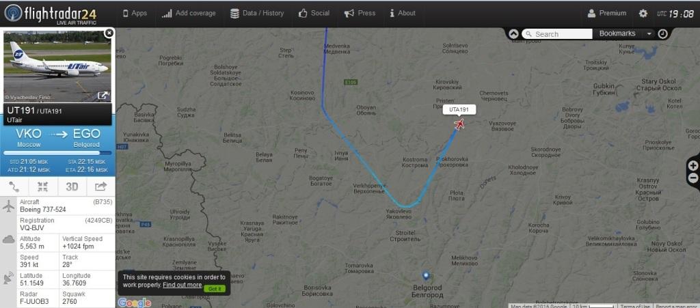The image size is (700, 308).
Task: Share flight with the share arrow icon
Action: (x=101, y=186)
